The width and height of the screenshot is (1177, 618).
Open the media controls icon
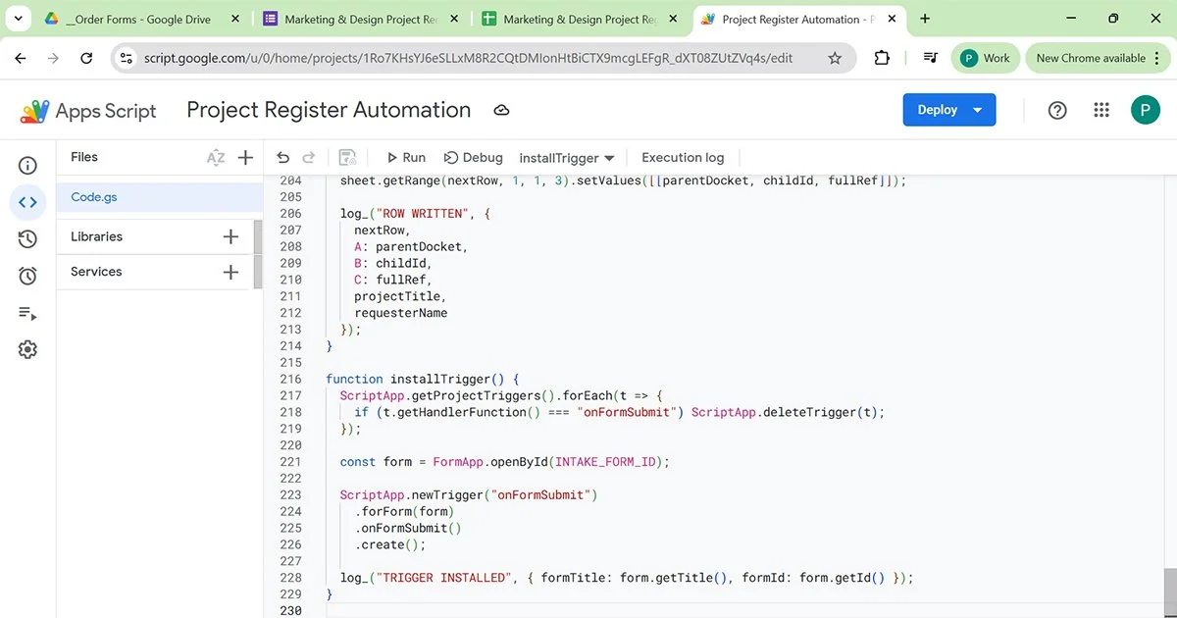click(931, 58)
